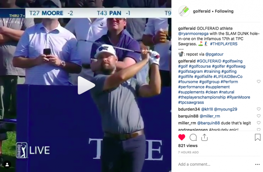Viewport: 263px width, 172px height.
Task: Open the comment bubble icon
Action: 193,137
